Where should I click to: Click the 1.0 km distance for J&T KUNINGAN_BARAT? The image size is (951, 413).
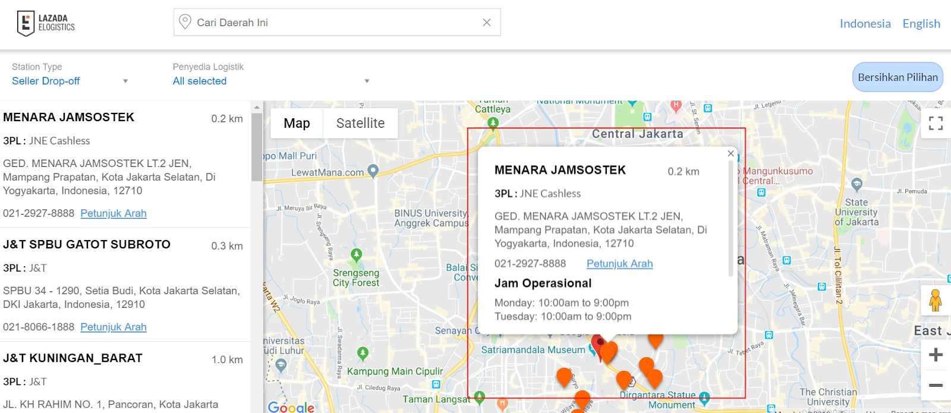(227, 360)
